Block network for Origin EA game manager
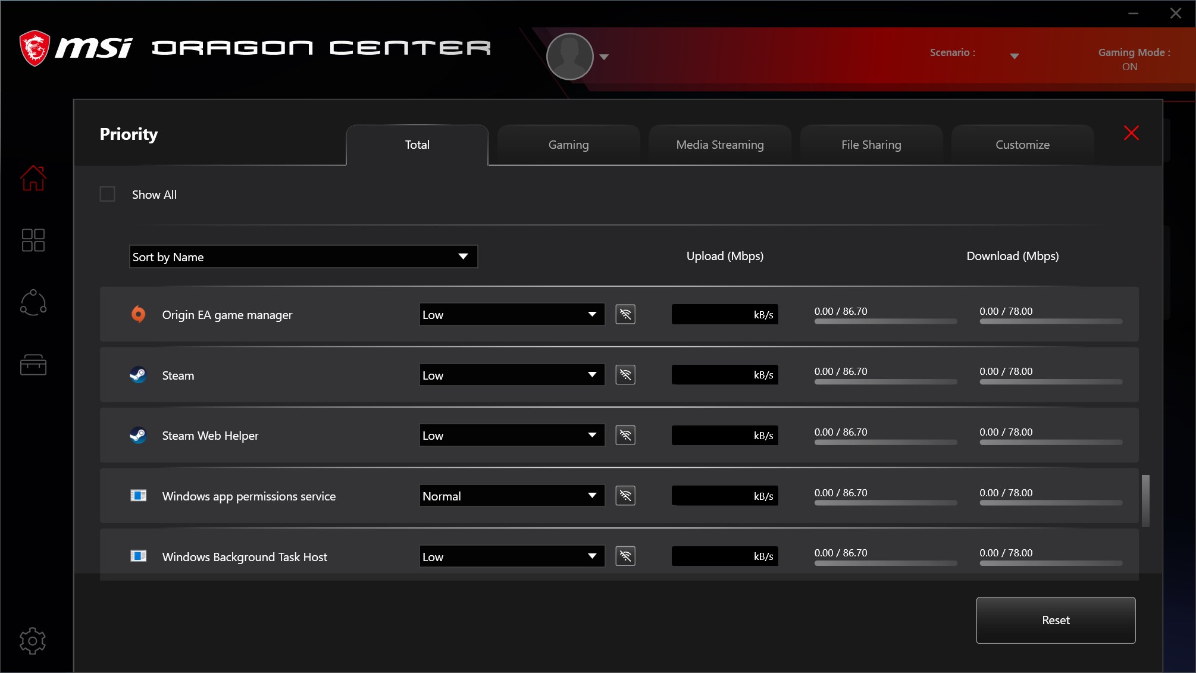1196x673 pixels. pyautogui.click(x=625, y=314)
